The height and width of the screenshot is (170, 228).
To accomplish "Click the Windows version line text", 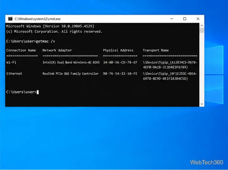I will (x=50, y=26).
